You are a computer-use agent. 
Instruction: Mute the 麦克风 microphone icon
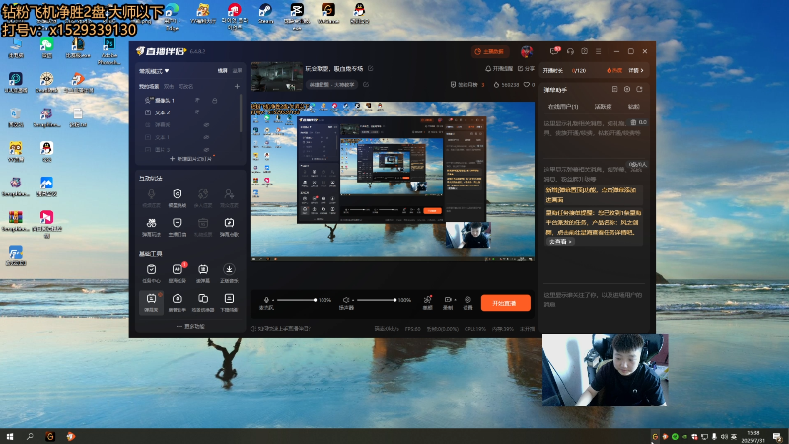tap(266, 300)
